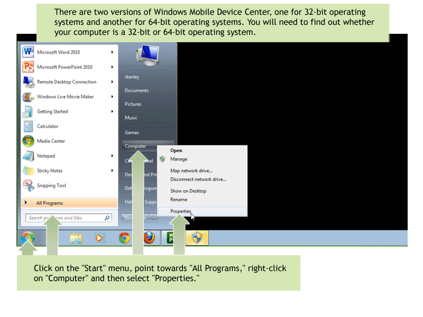Click the Sticky Notes label
Image resolution: width=423 pixels, height=317 pixels.
coord(50,171)
